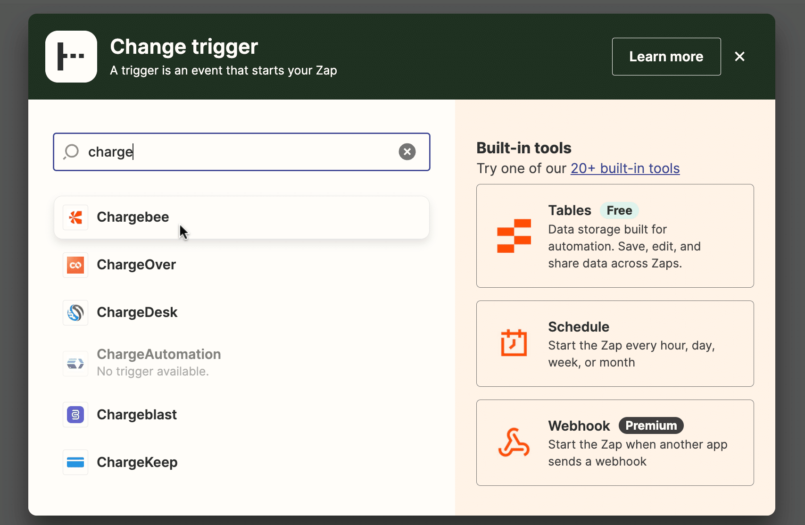
Task: Open the 20+ built-in tools link
Action: pyautogui.click(x=625, y=168)
